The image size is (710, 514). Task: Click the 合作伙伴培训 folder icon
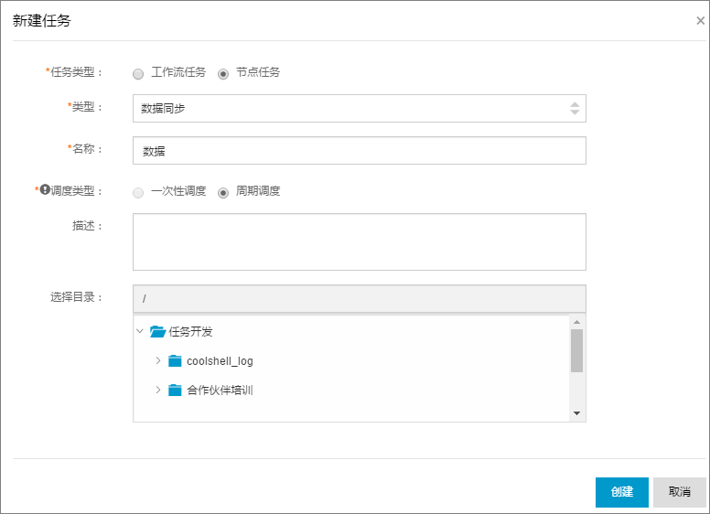[175, 390]
